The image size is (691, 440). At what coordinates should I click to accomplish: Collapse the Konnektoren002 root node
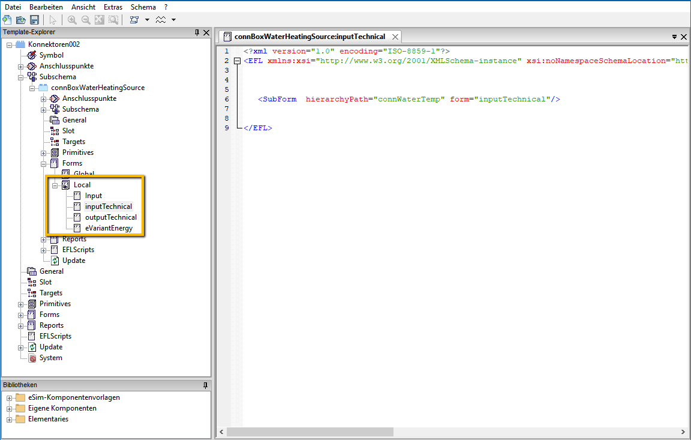coord(9,45)
